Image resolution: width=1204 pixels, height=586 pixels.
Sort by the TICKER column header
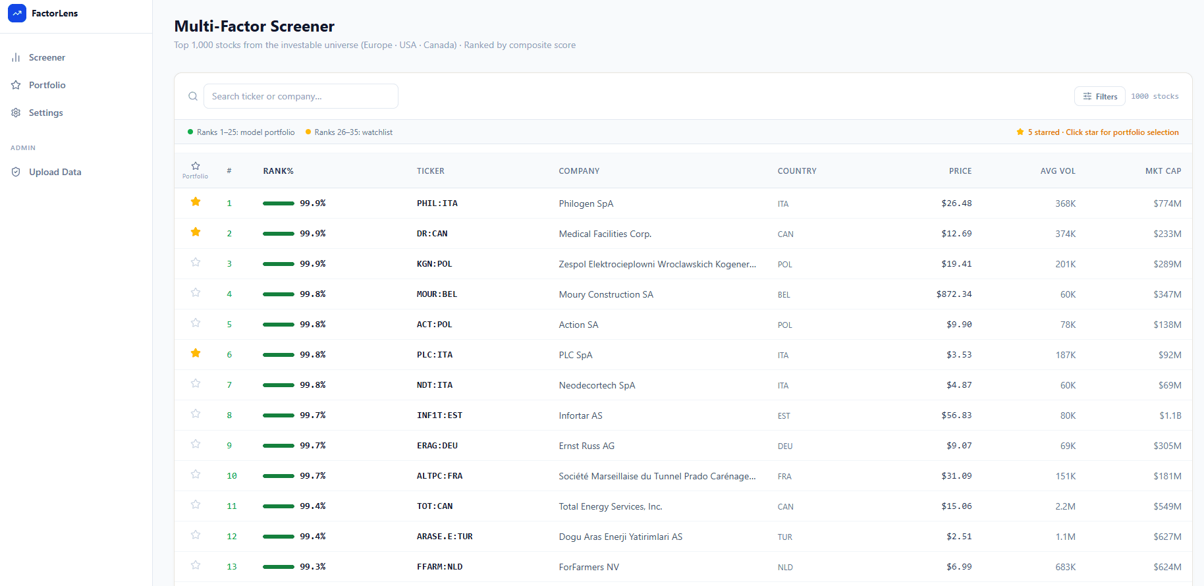431,171
